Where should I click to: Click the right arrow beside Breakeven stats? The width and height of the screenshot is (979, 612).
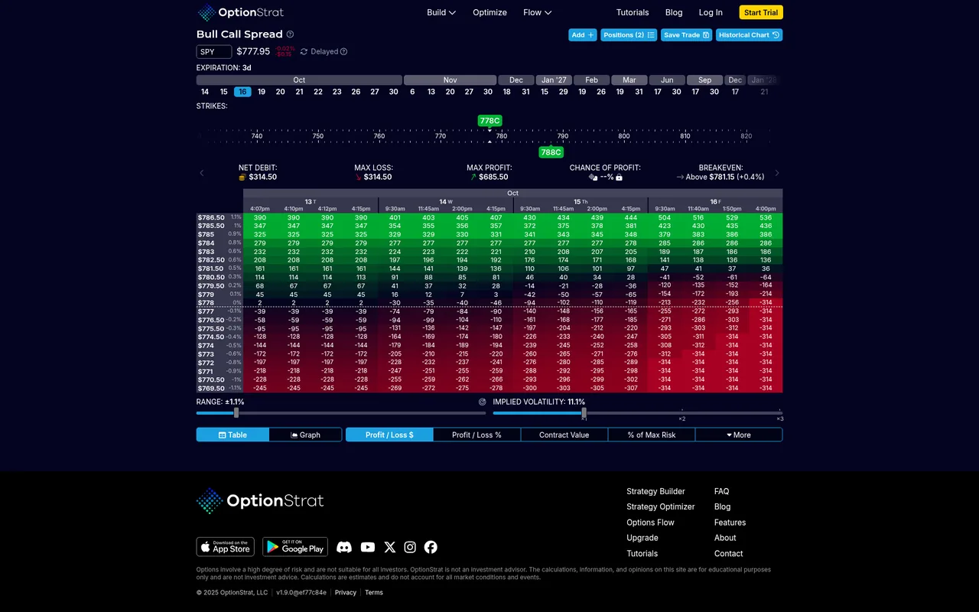(777, 173)
